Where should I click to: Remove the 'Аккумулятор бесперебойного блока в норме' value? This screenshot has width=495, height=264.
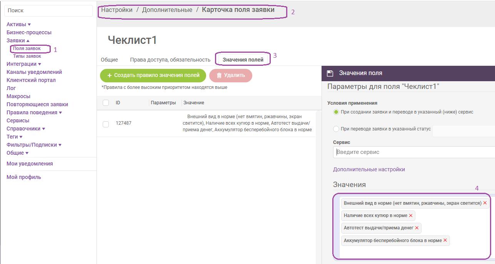pos(445,240)
